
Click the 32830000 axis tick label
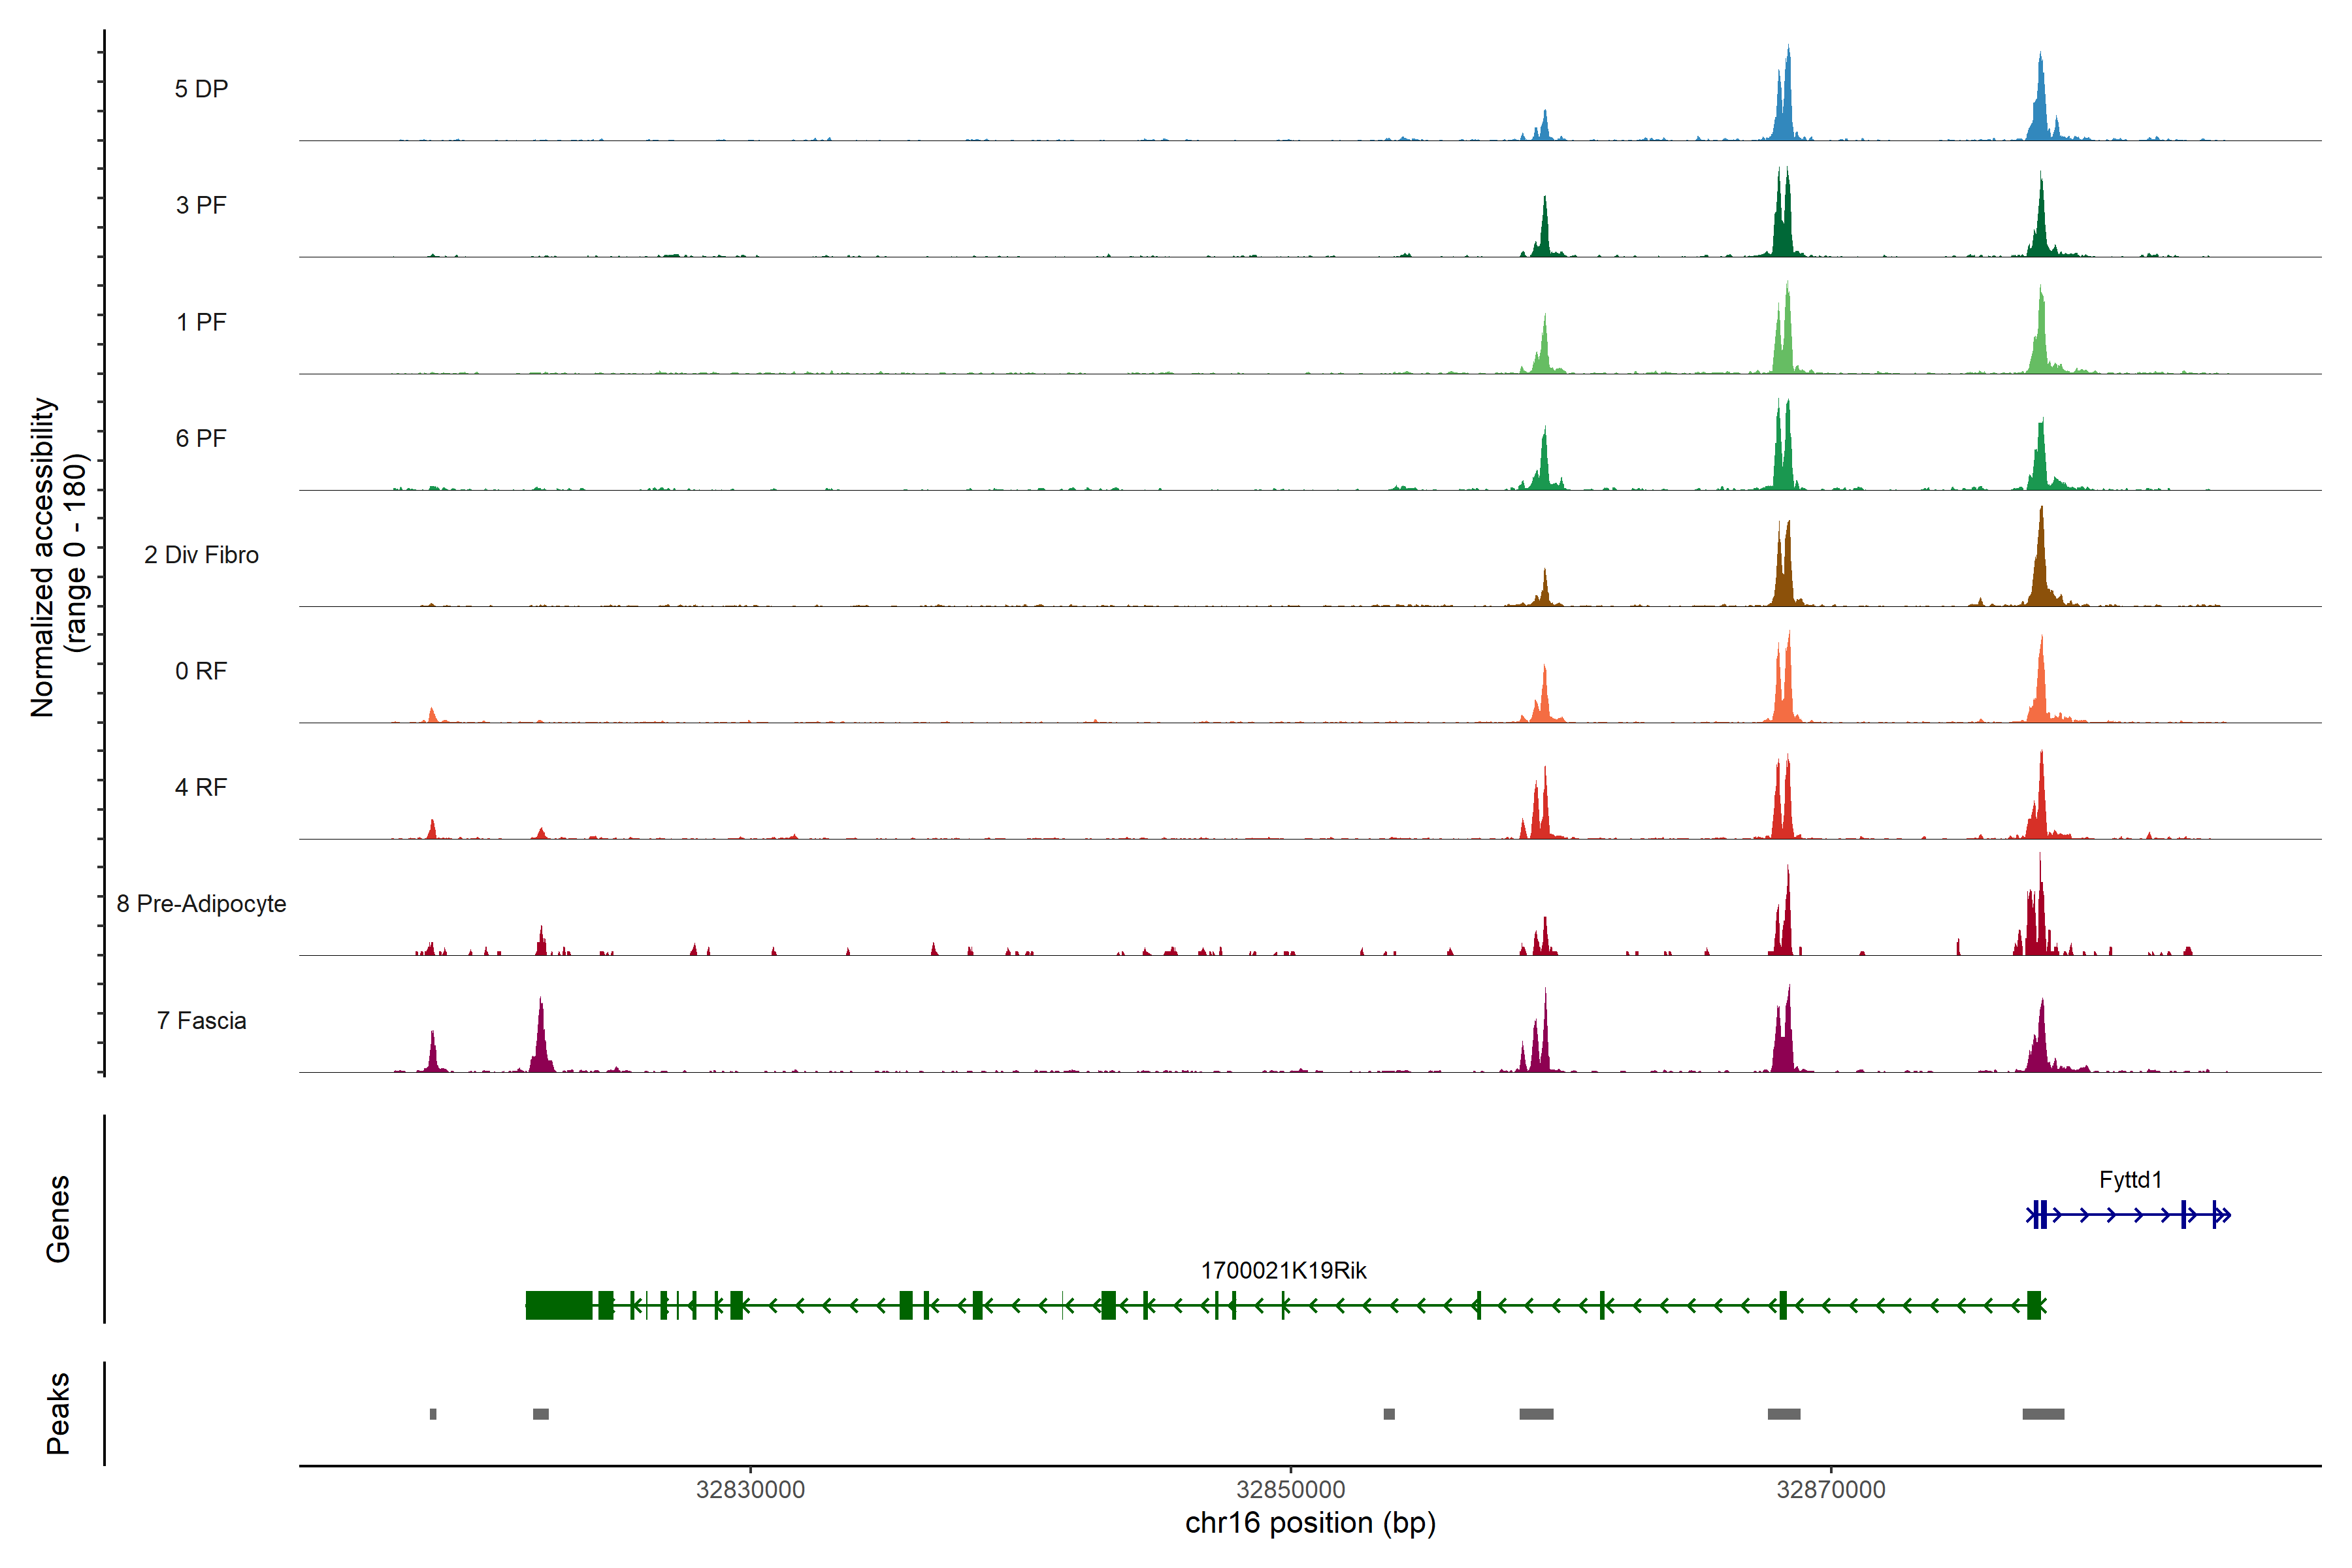pyautogui.click(x=750, y=1490)
